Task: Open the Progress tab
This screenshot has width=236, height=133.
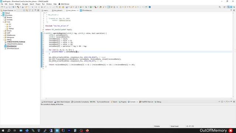Action: pos(122,102)
